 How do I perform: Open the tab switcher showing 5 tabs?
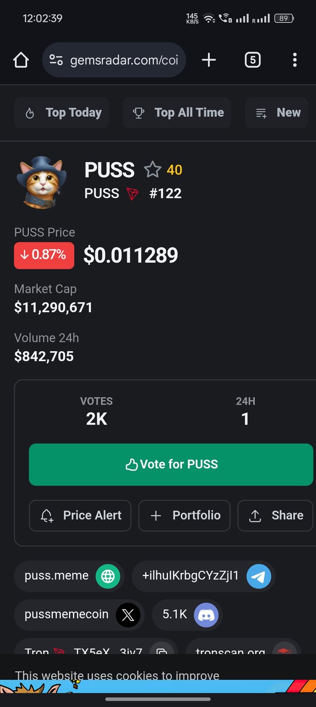tap(252, 60)
